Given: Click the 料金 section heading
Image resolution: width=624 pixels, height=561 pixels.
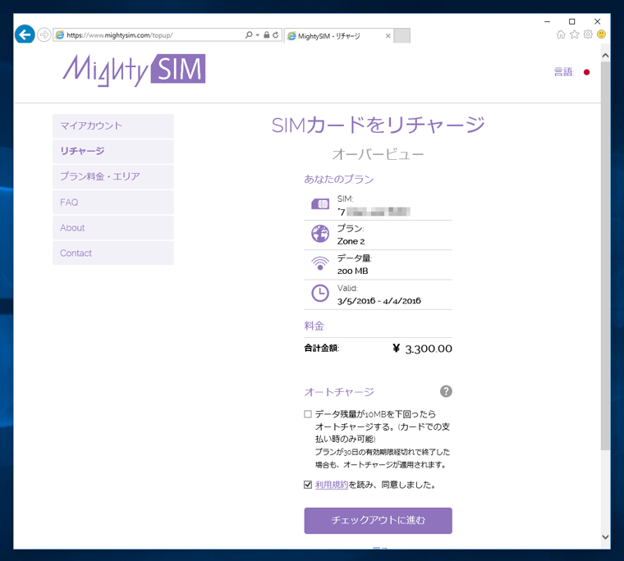Looking at the screenshot, I should (314, 326).
